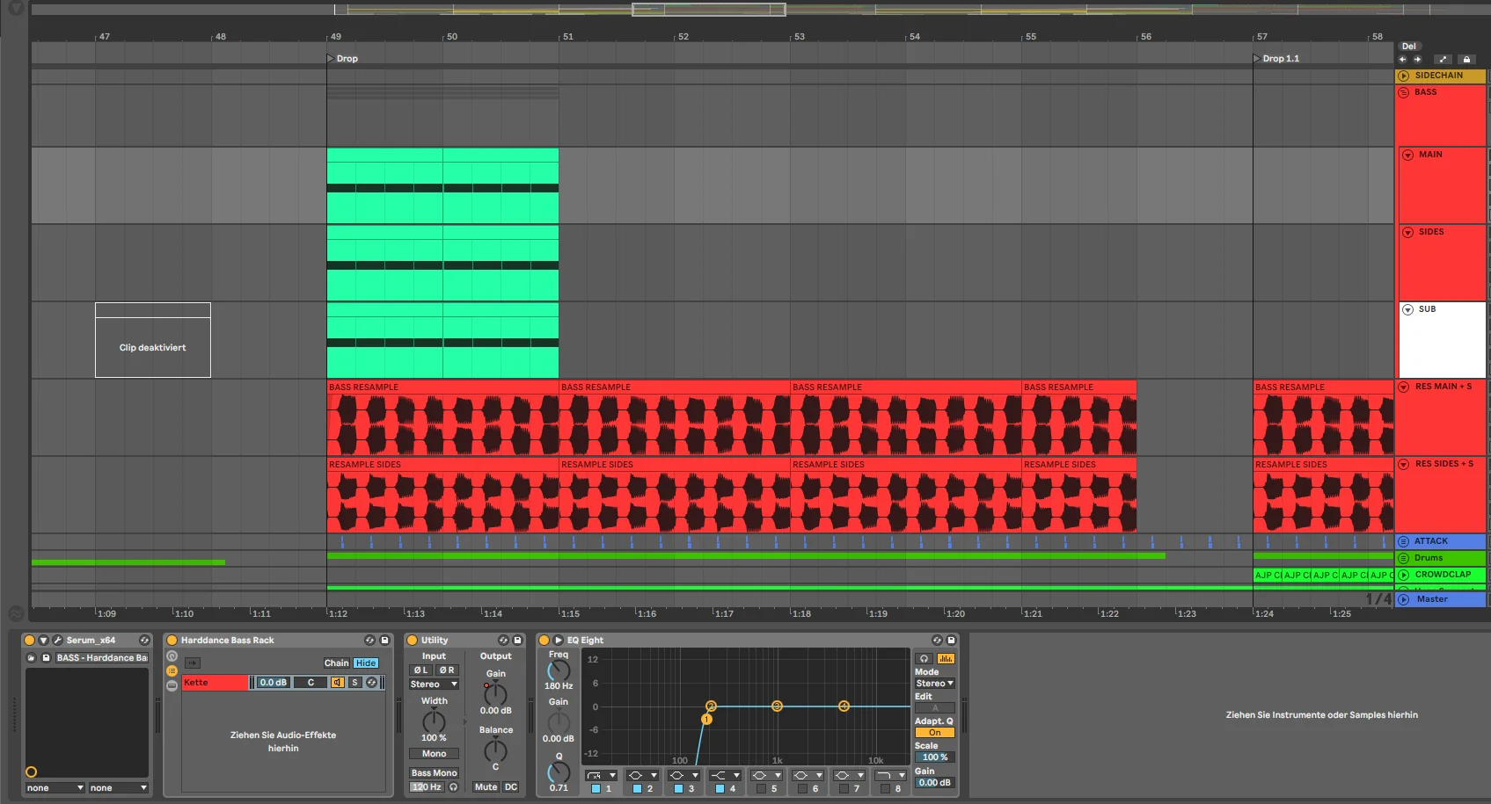This screenshot has width=1491, height=804.
Task: Turn Adaptive Q On button off
Action: click(934, 733)
